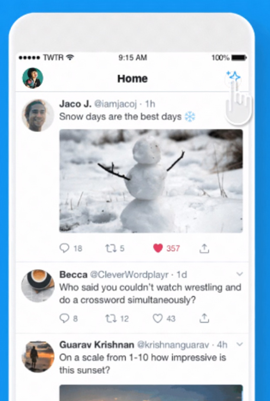Unlike Jaco J.'s tweet with red heart
The image size is (270, 401).
click(x=158, y=248)
